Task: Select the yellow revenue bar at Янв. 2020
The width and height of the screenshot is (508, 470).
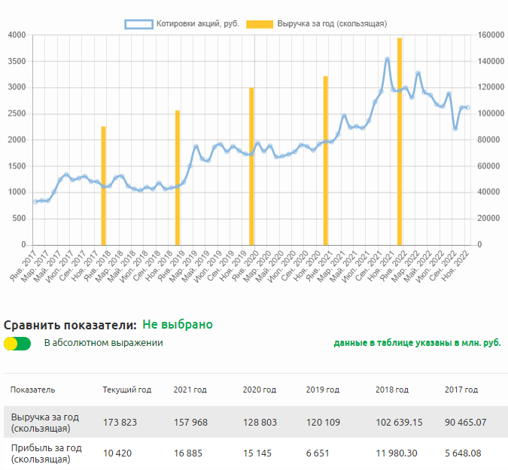Action: (x=251, y=165)
